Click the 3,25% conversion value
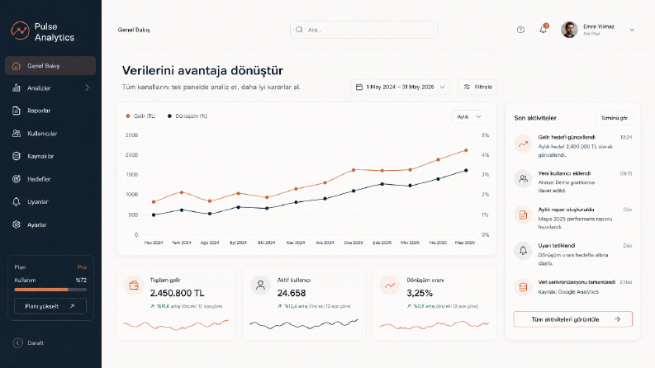Screen dimensions: 655x368 click(x=420, y=293)
